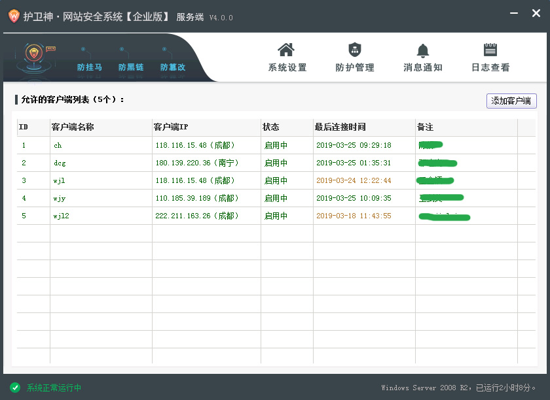This screenshot has height=400, width=550.
Task: Click IP 180.139.220.36 (南宁)
Action: pyautogui.click(x=197, y=163)
